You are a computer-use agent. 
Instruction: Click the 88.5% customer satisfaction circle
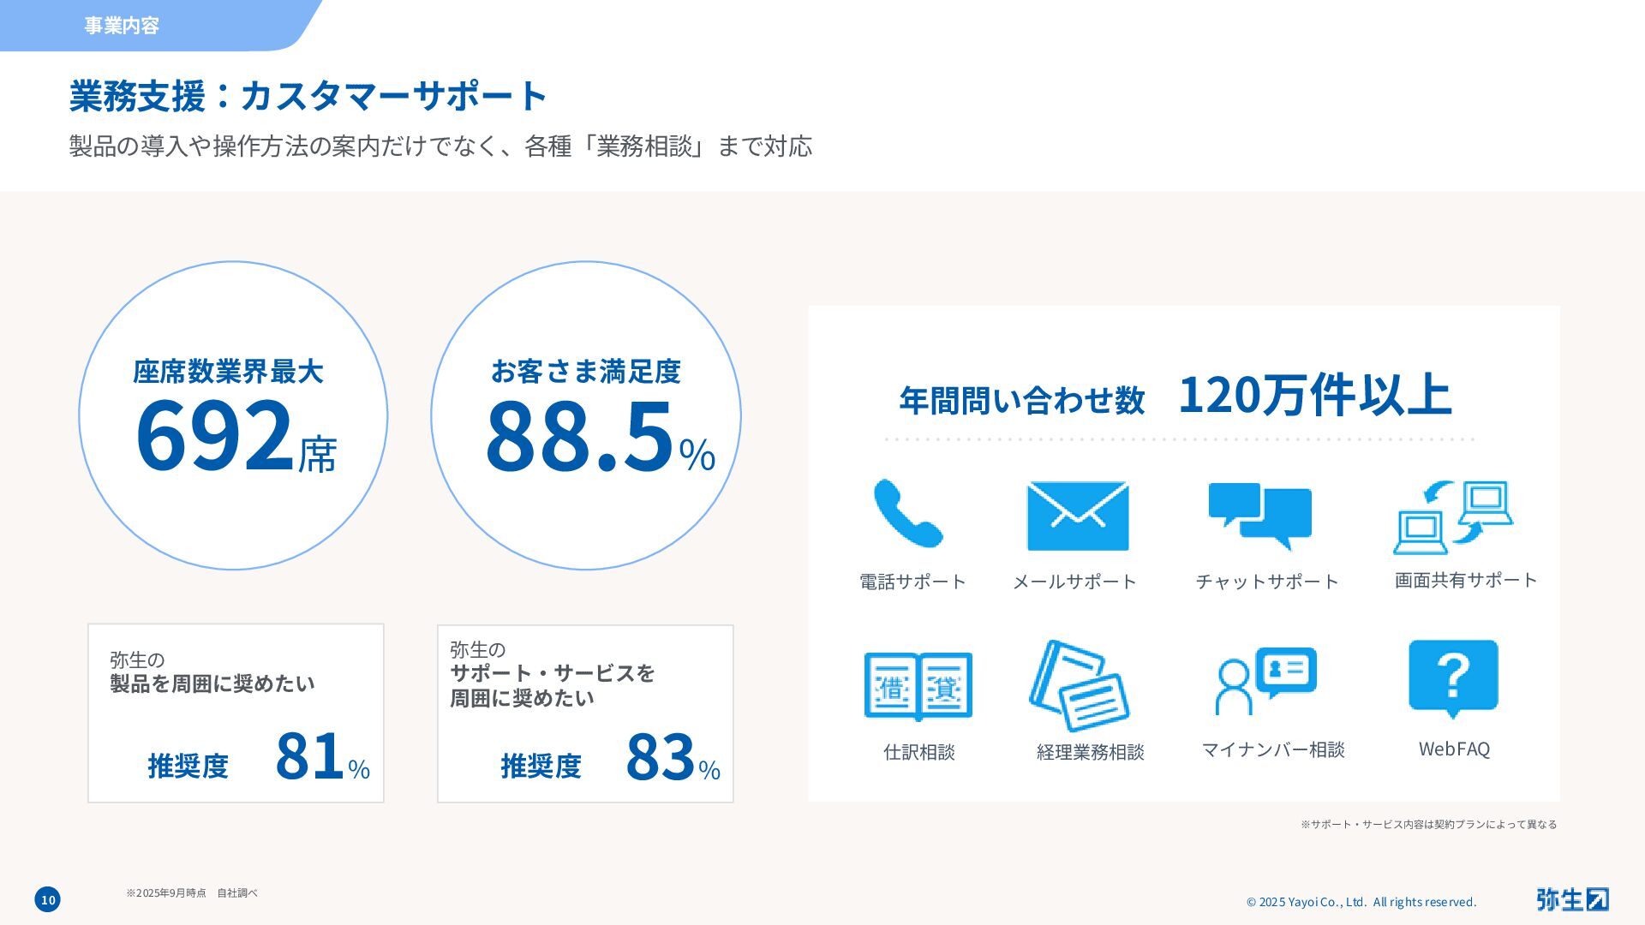coord(586,416)
